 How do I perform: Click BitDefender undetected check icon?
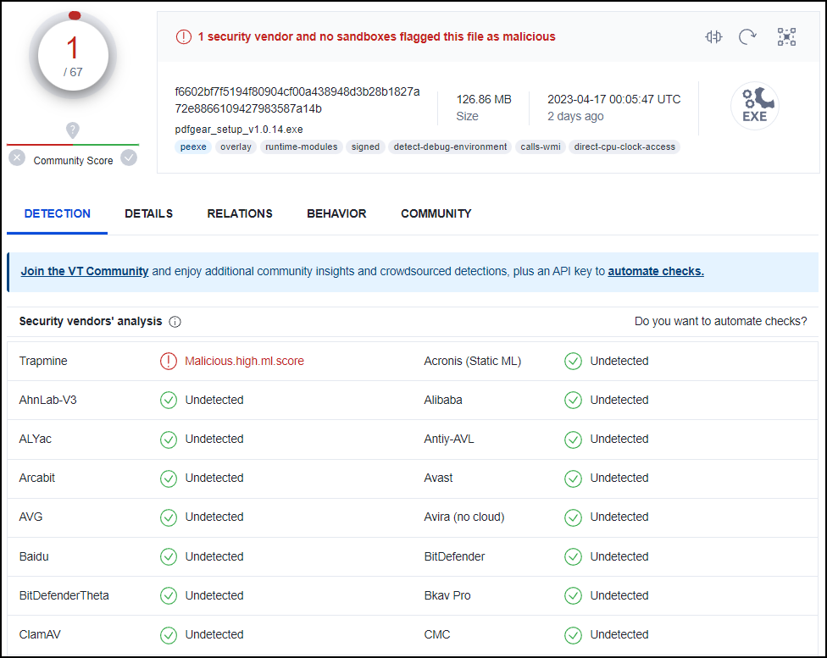pos(573,556)
